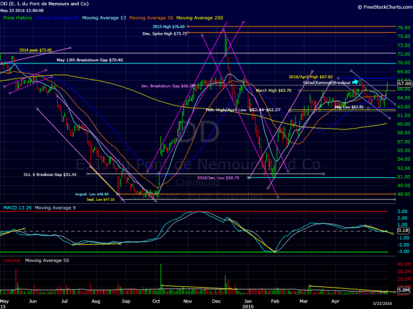Click the Oct. 6 Breakout Gap $51.42 label
413x309 pixels.
coord(50,174)
